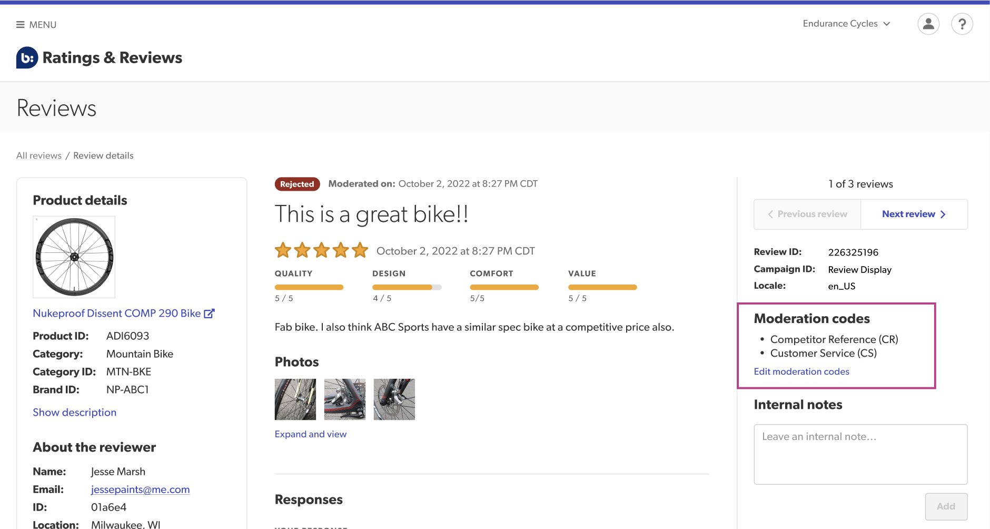Click the external link icon beside product name
This screenshot has height=529, width=990.
209,314
